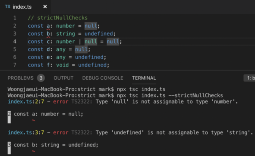This screenshot has width=255, height=156.
Task: Click variable 'b' with red squiggle on line 3
Action: point(48,34)
